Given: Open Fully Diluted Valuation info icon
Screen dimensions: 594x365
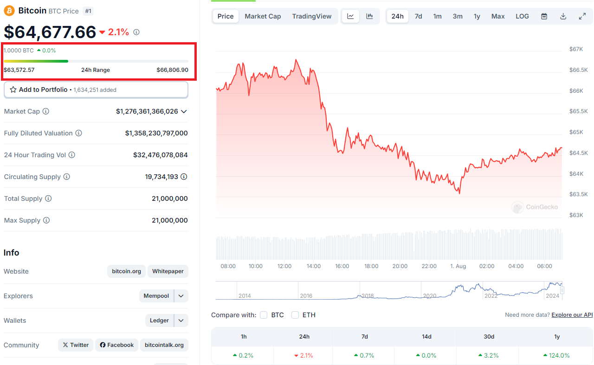Looking at the screenshot, I should pyautogui.click(x=79, y=133).
